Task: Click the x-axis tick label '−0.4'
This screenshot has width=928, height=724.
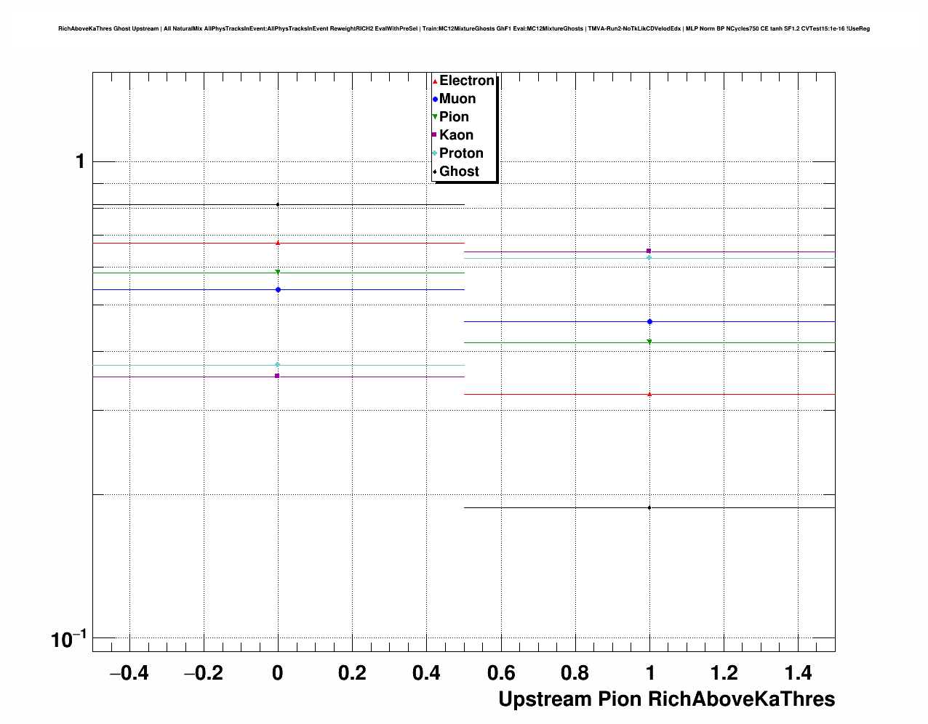Action: [x=129, y=674]
